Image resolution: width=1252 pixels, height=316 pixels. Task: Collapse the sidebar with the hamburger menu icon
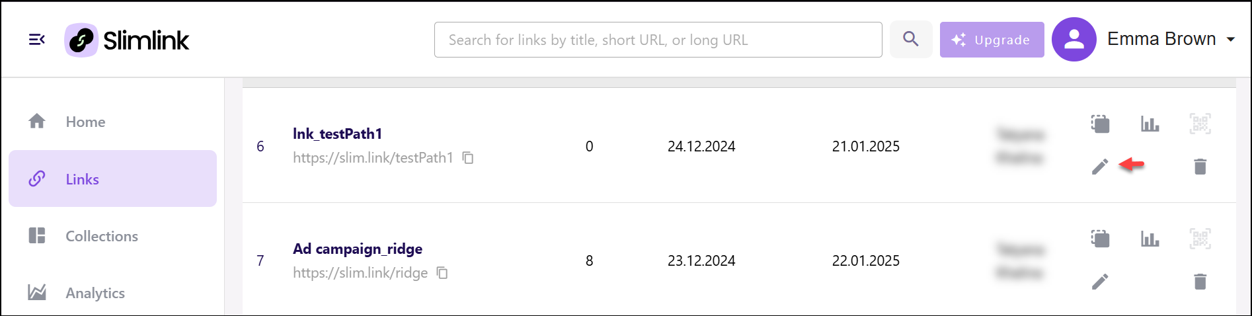[x=37, y=40]
